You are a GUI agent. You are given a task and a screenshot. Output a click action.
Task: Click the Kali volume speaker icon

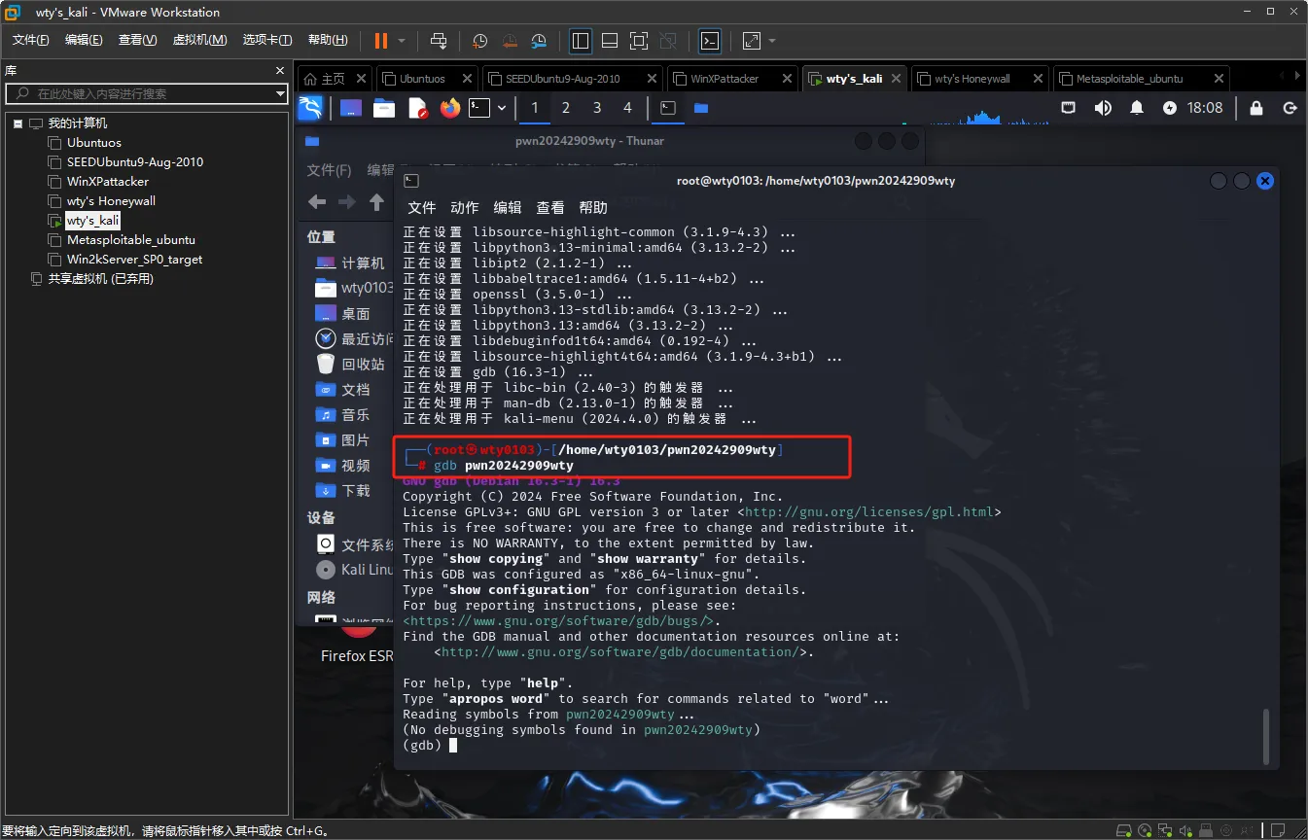1103,108
